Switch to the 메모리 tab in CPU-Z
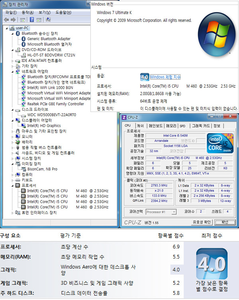 tap(171, 126)
